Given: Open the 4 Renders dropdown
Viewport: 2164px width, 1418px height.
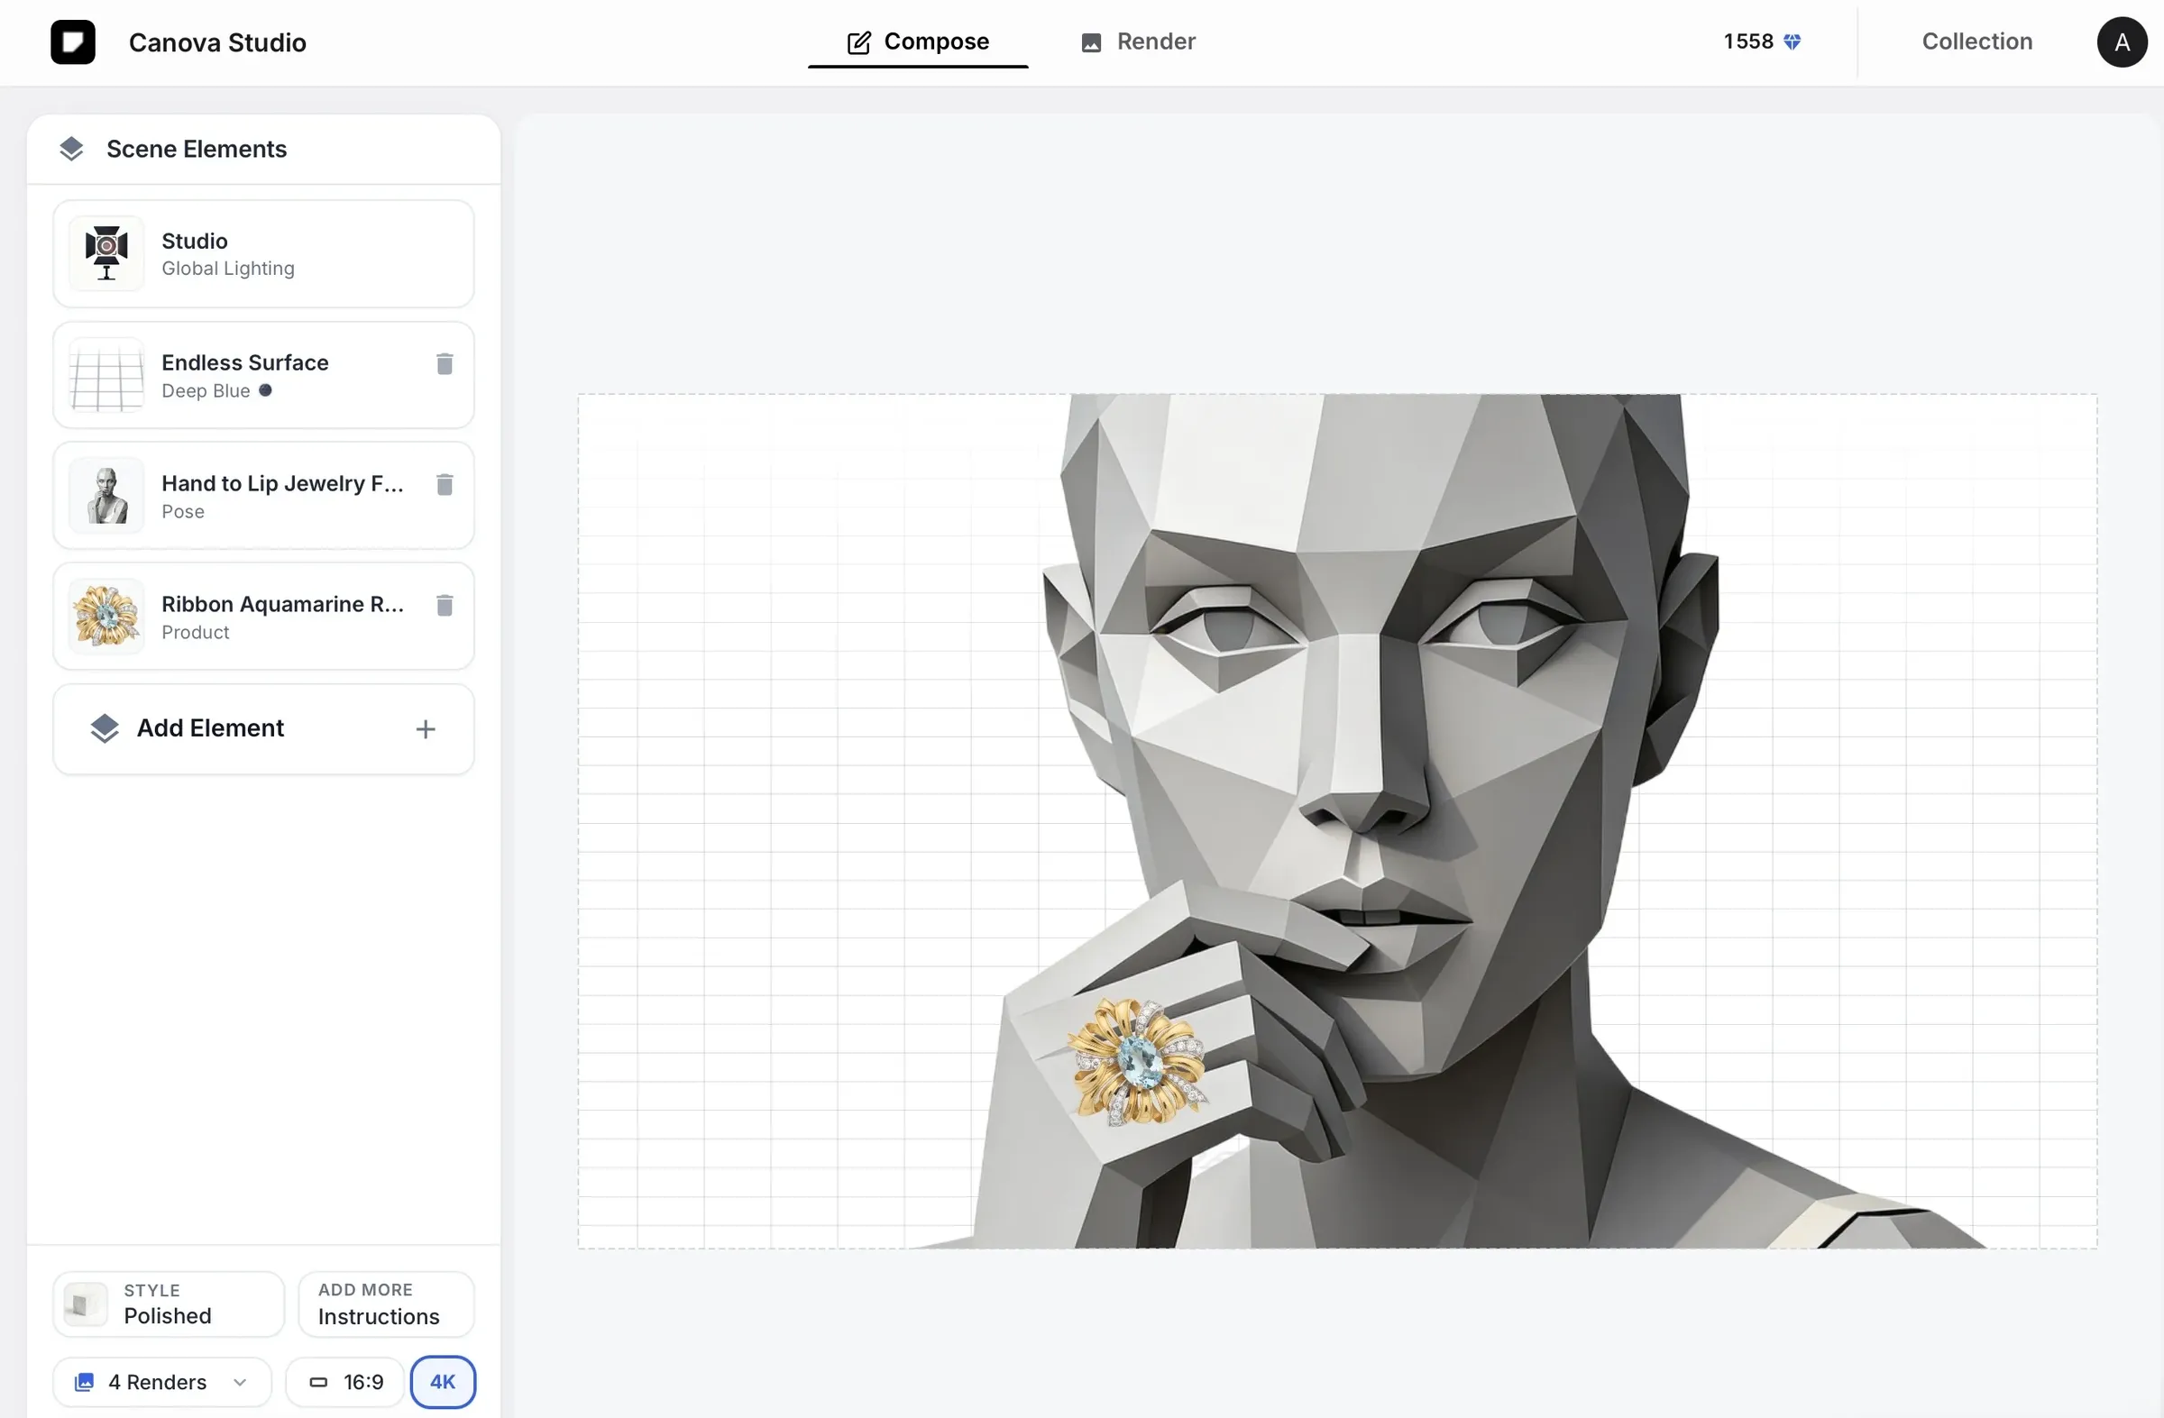Looking at the screenshot, I should [160, 1381].
